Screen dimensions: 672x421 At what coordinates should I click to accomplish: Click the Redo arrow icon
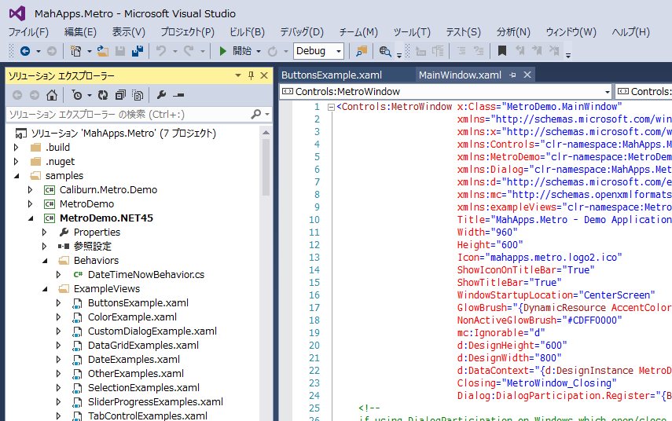point(189,51)
